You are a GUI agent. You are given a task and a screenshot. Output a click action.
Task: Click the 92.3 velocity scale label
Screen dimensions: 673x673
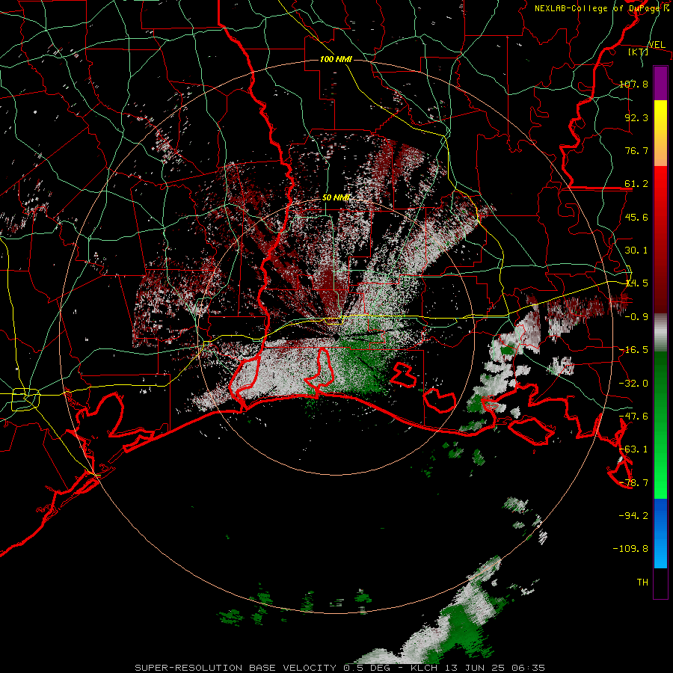636,117
